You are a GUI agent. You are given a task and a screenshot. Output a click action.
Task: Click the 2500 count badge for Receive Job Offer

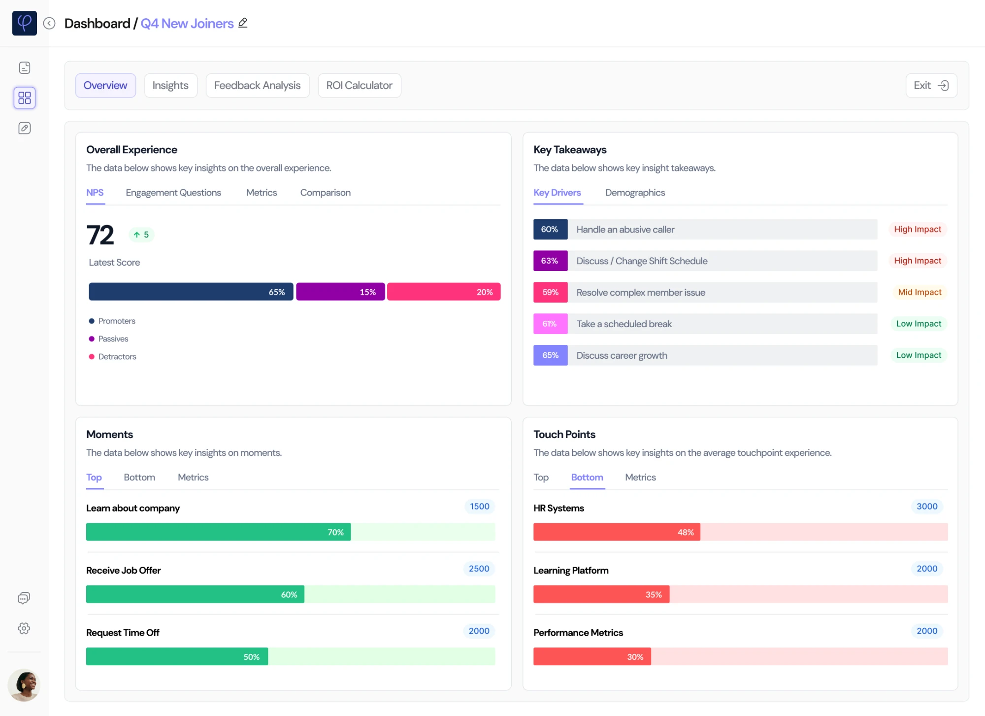(x=479, y=569)
